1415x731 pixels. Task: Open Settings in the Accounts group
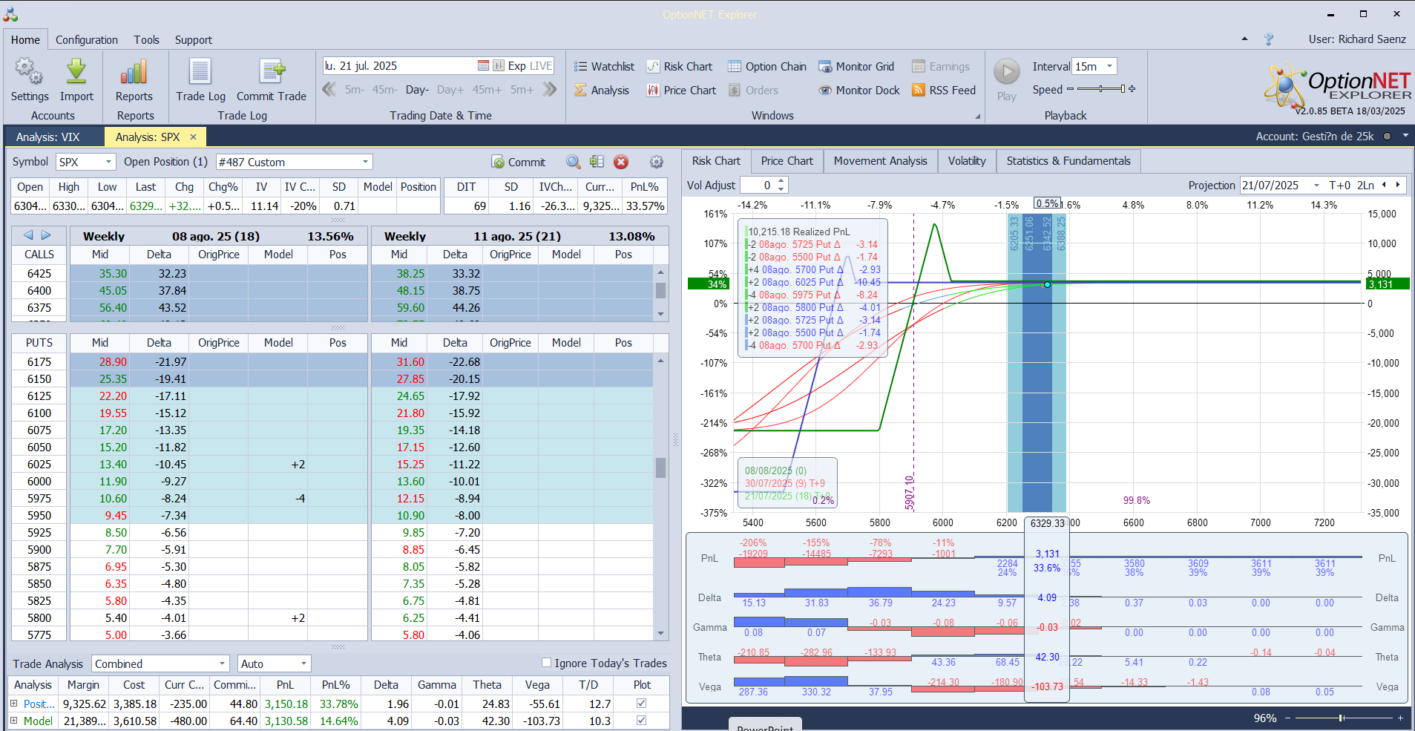[x=30, y=80]
